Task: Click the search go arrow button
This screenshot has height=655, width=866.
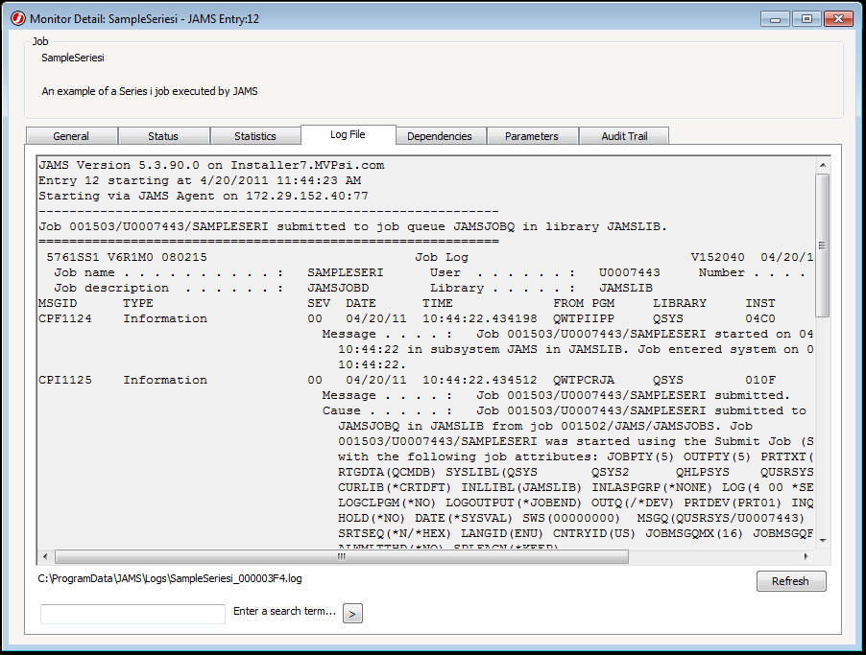Action: (x=352, y=613)
